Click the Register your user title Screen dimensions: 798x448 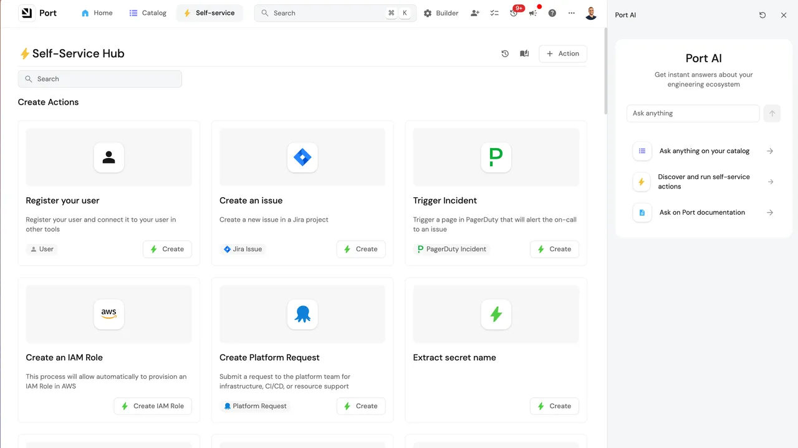tap(62, 200)
